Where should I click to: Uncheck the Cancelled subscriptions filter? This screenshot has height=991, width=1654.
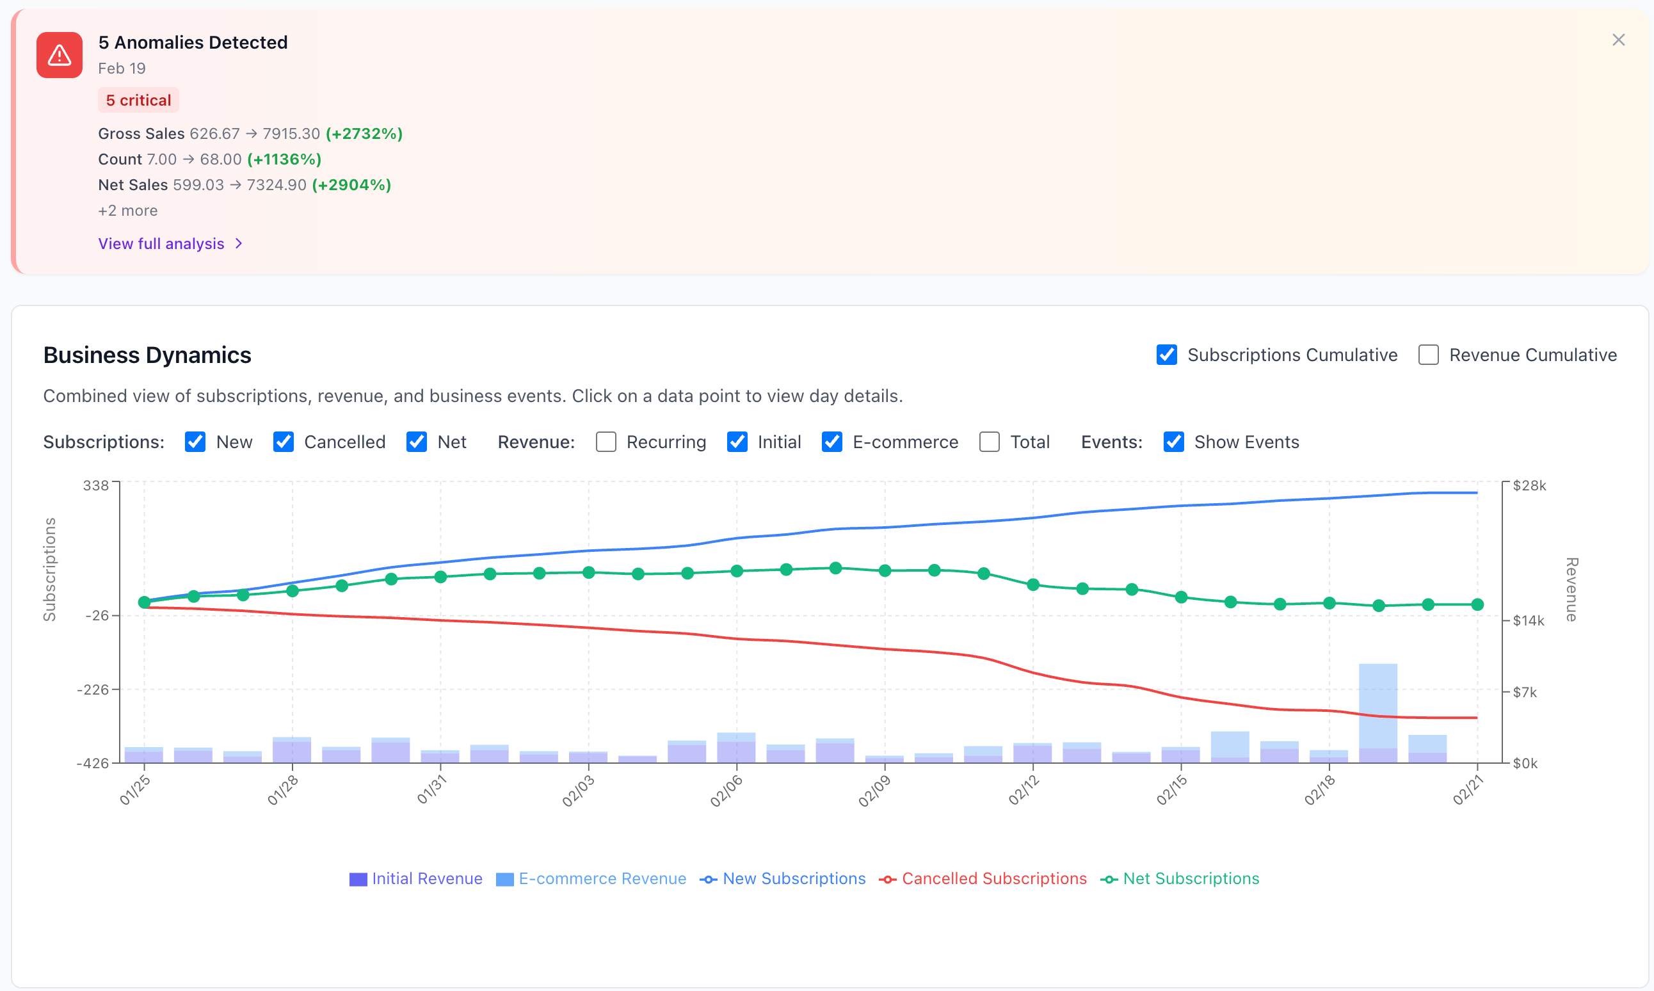click(284, 442)
